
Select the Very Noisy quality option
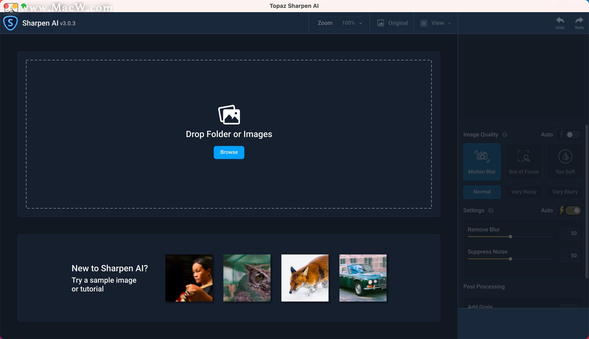pos(523,192)
